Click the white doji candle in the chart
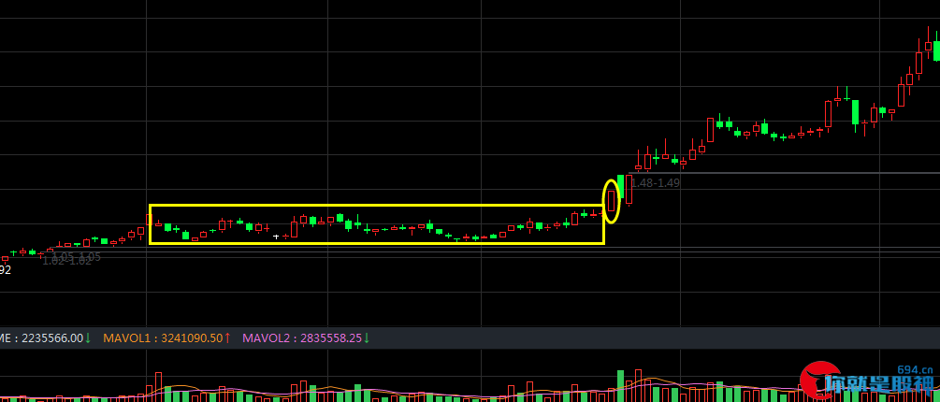940x402 pixels. (276, 237)
